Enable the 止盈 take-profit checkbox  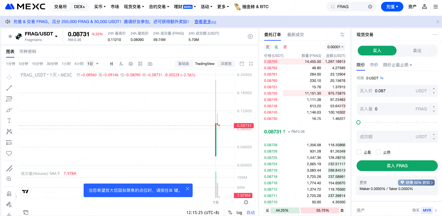pyautogui.click(x=359, y=152)
